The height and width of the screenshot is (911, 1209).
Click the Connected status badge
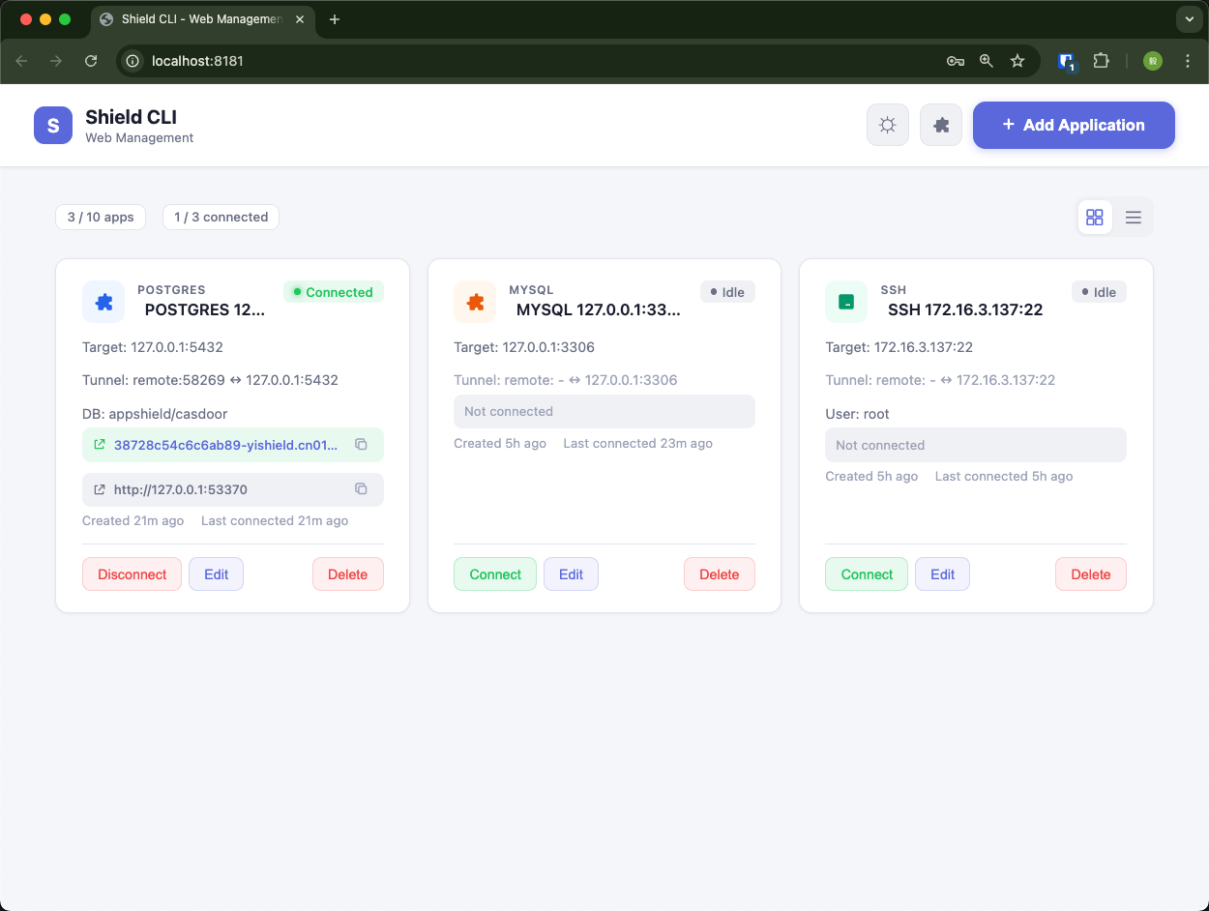(x=334, y=292)
